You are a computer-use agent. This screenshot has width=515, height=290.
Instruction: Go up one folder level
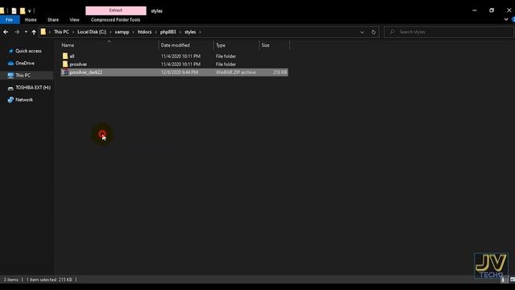pyautogui.click(x=34, y=32)
